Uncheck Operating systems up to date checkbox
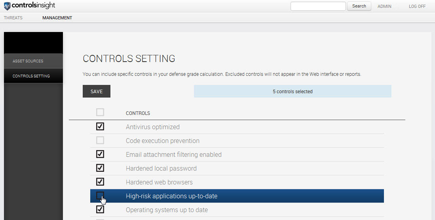Image resolution: width=435 pixels, height=220 pixels. [100, 210]
